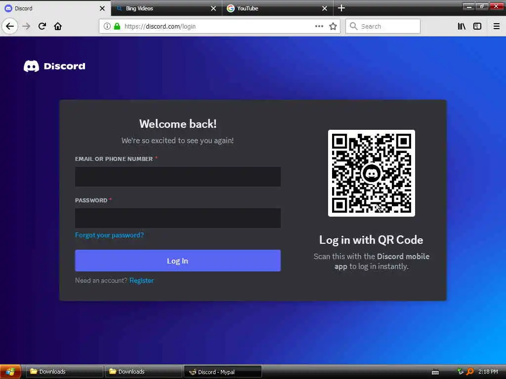The height and width of the screenshot is (379, 506).
Task: Click the green padlock security icon
Action: pyautogui.click(x=117, y=27)
